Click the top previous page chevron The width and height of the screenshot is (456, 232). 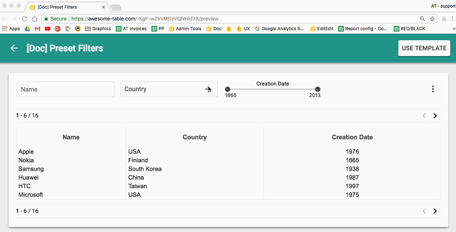tap(424, 116)
